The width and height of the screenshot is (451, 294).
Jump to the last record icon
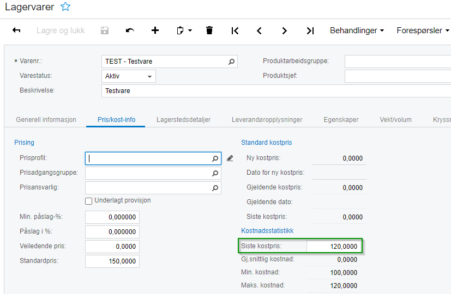click(310, 30)
